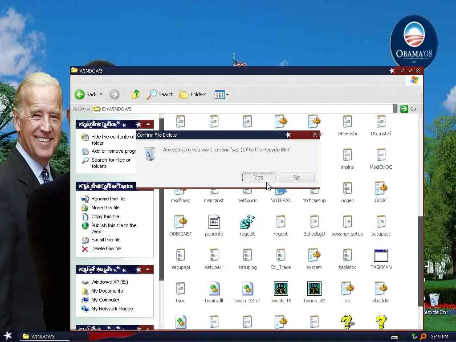
Task: Open the Back history dropdown arrow
Action: [101, 94]
